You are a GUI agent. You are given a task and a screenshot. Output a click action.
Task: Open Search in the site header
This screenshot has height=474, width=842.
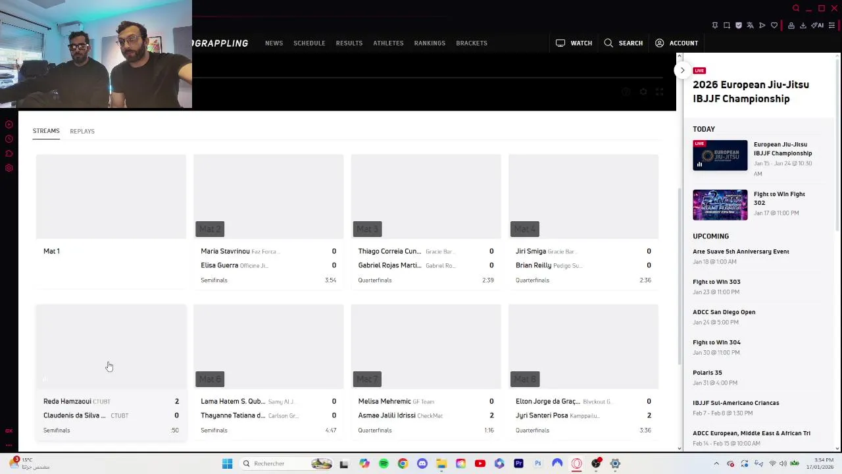click(x=623, y=43)
